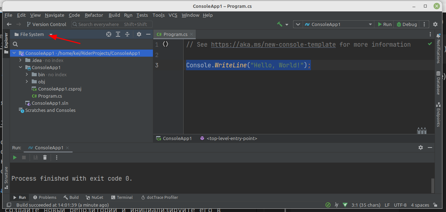Open the File System view dropdown
The width and height of the screenshot is (446, 212).
pos(51,35)
